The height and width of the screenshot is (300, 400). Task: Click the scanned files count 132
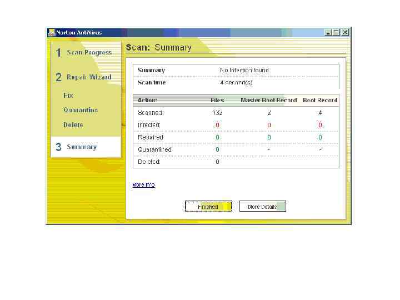tap(217, 113)
